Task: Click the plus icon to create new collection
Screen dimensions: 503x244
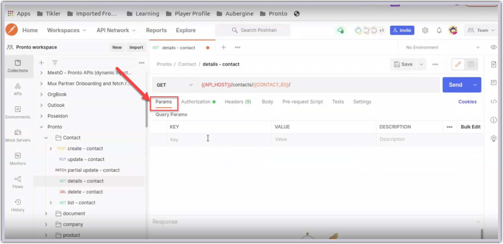Action: tap(41, 63)
